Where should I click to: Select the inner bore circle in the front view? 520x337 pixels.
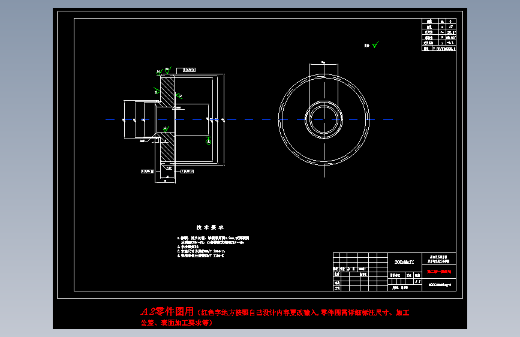click(x=324, y=119)
